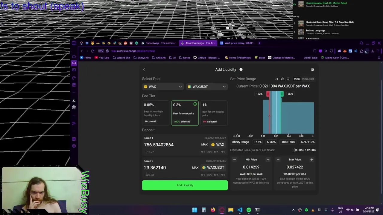The width and height of the screenshot is (383, 215).
Task: Open the Opera GX Corner sidebar icon
Action: tap(74, 63)
